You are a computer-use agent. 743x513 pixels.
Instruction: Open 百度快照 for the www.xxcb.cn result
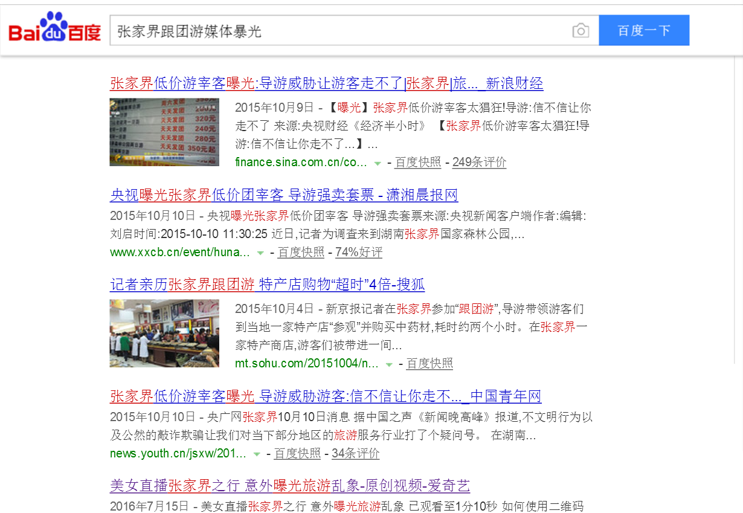pos(301,253)
